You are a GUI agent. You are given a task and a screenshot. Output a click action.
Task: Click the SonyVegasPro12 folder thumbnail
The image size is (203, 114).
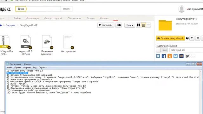pyautogui.click(x=165, y=25)
